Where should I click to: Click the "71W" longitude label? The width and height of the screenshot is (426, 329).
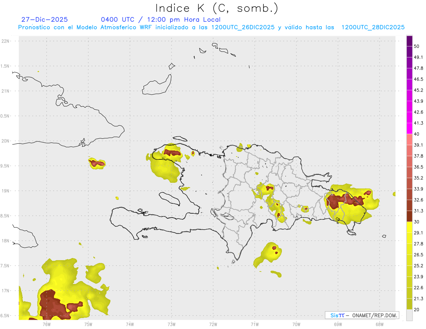[255, 324]
